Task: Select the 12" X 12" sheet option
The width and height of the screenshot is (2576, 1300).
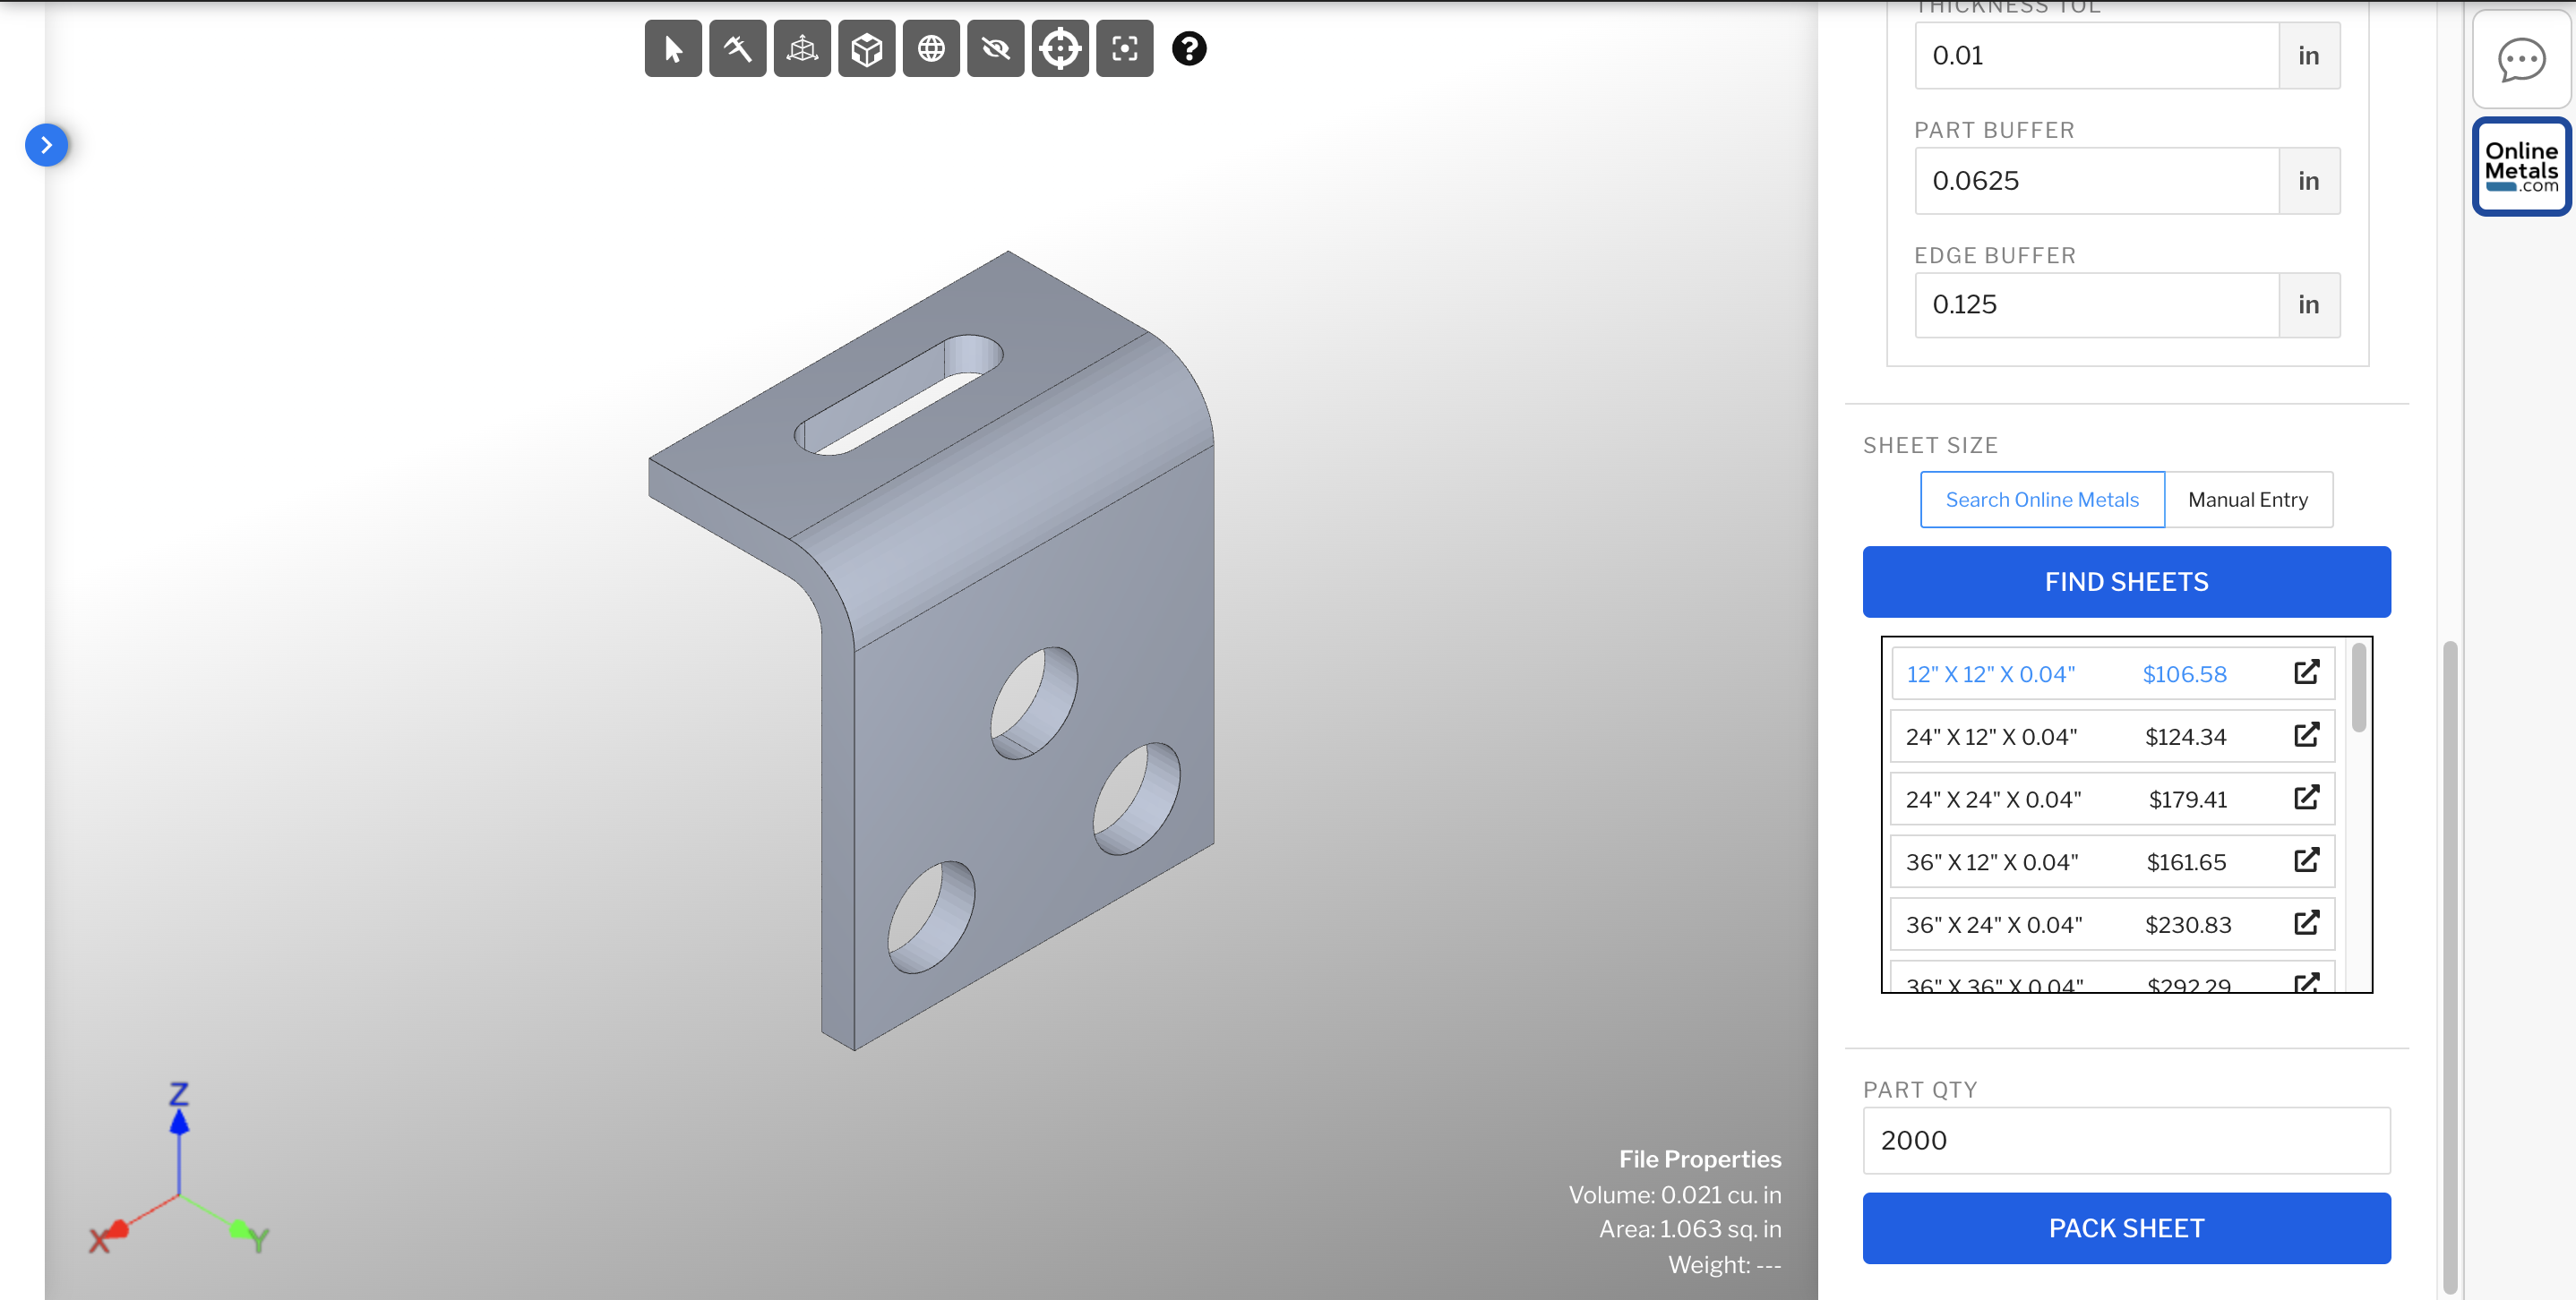Action: [1990, 673]
